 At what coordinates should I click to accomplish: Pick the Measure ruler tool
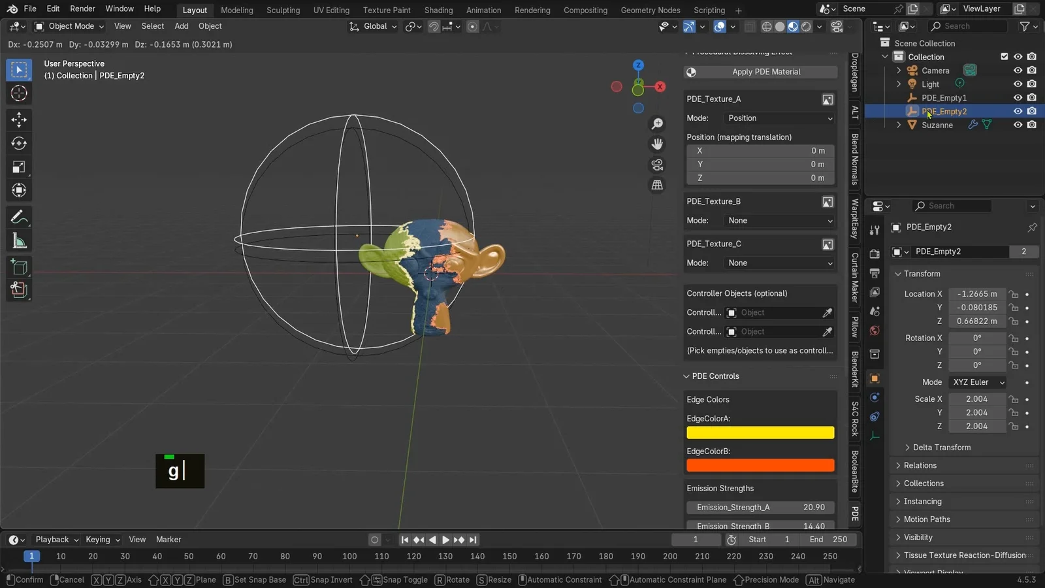19,241
